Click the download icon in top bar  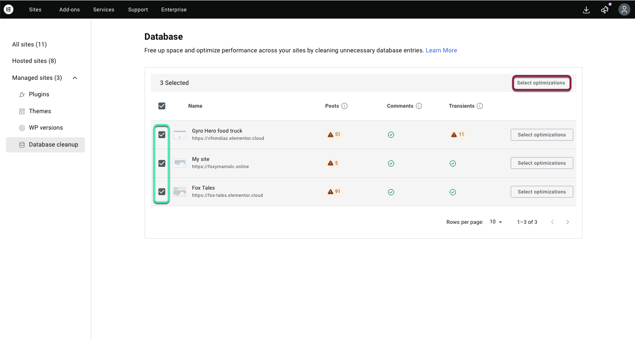(586, 10)
